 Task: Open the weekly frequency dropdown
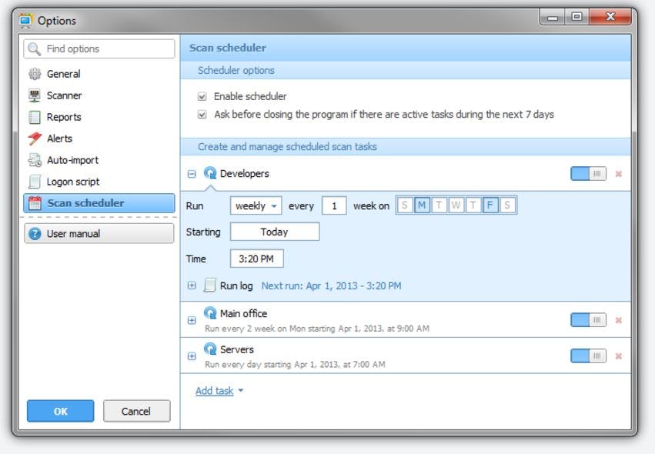click(x=256, y=205)
